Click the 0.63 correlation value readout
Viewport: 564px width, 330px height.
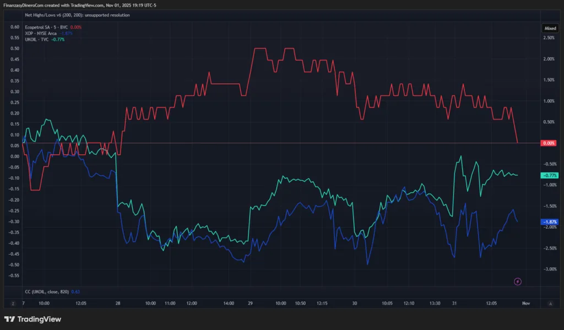[x=75, y=291]
